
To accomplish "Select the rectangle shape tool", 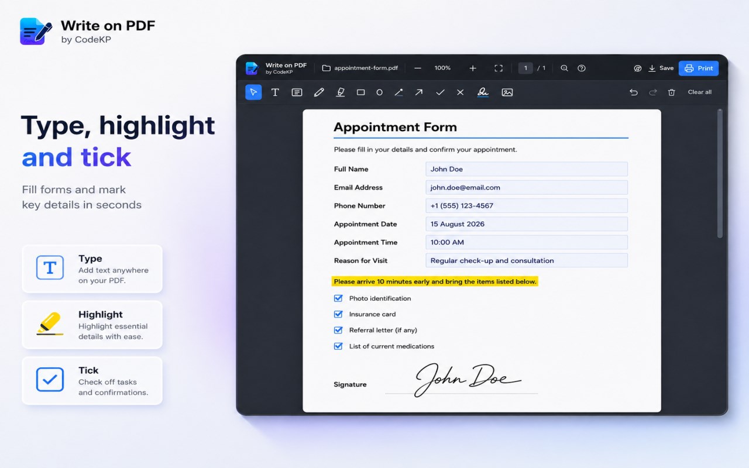I will coord(361,92).
